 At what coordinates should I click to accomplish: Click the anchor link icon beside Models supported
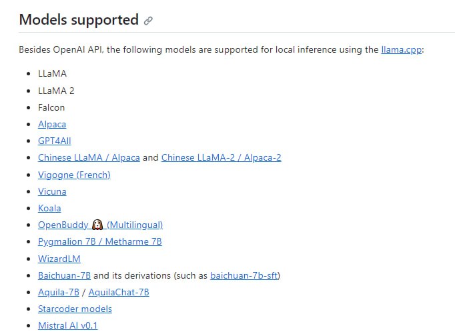click(x=148, y=21)
